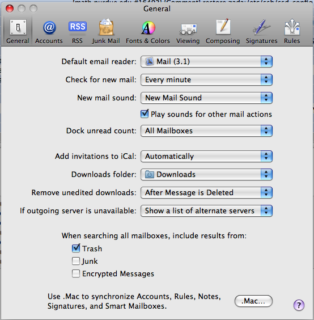Uncheck the Trash search results checkbox
The height and width of the screenshot is (320, 314).
tap(76, 248)
